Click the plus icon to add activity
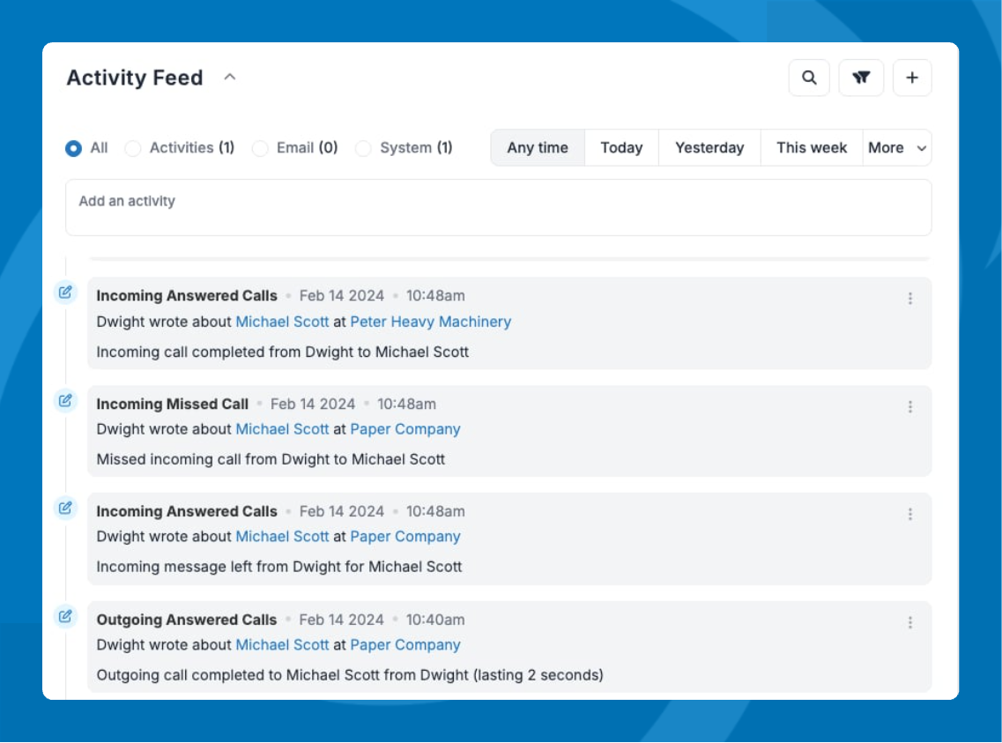1002x743 pixels. [x=912, y=78]
